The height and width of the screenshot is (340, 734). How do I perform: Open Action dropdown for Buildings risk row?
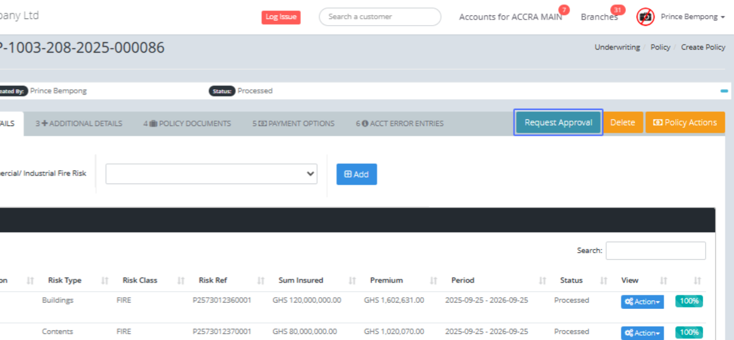pyautogui.click(x=642, y=302)
